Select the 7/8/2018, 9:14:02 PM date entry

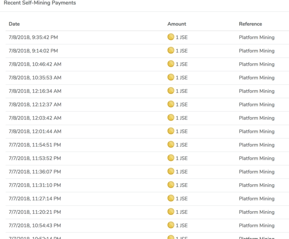tap(33, 51)
